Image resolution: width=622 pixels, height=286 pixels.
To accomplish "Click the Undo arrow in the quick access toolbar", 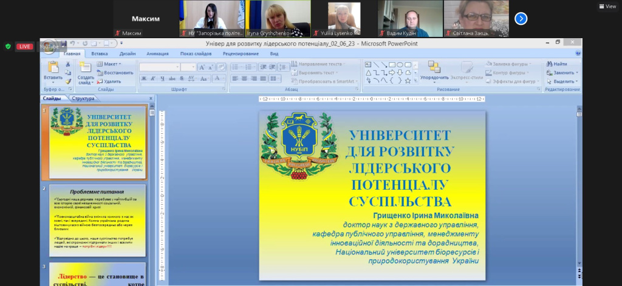I will click(72, 43).
